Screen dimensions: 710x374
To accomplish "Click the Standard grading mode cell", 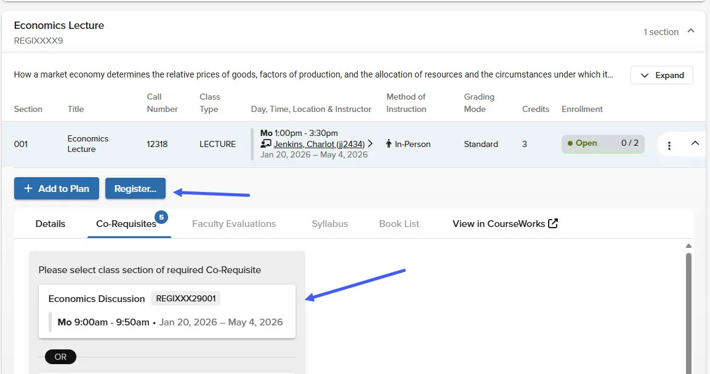I will point(481,144).
